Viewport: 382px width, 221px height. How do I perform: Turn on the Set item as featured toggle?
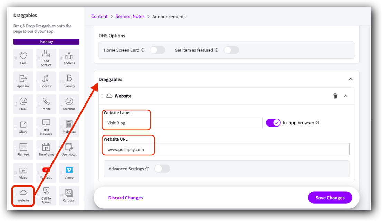click(x=231, y=50)
